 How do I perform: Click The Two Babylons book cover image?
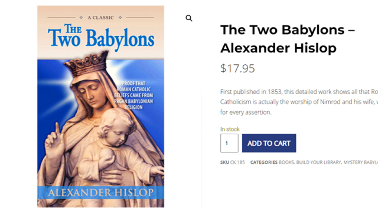[101, 107]
